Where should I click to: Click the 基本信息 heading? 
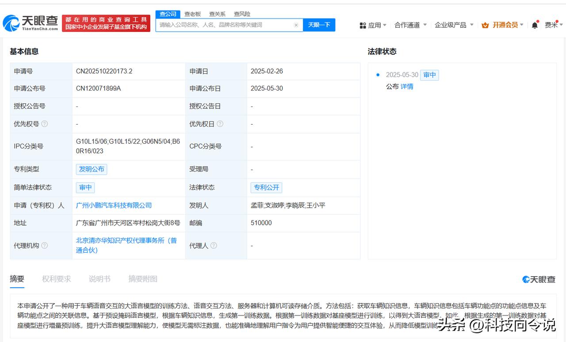tap(24, 52)
